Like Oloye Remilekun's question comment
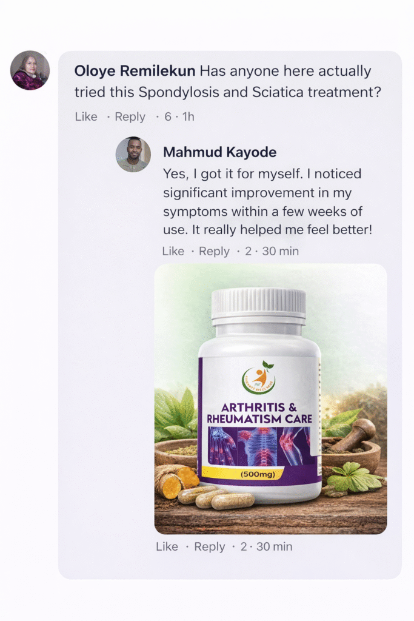The height and width of the screenshot is (621, 414). point(86,117)
